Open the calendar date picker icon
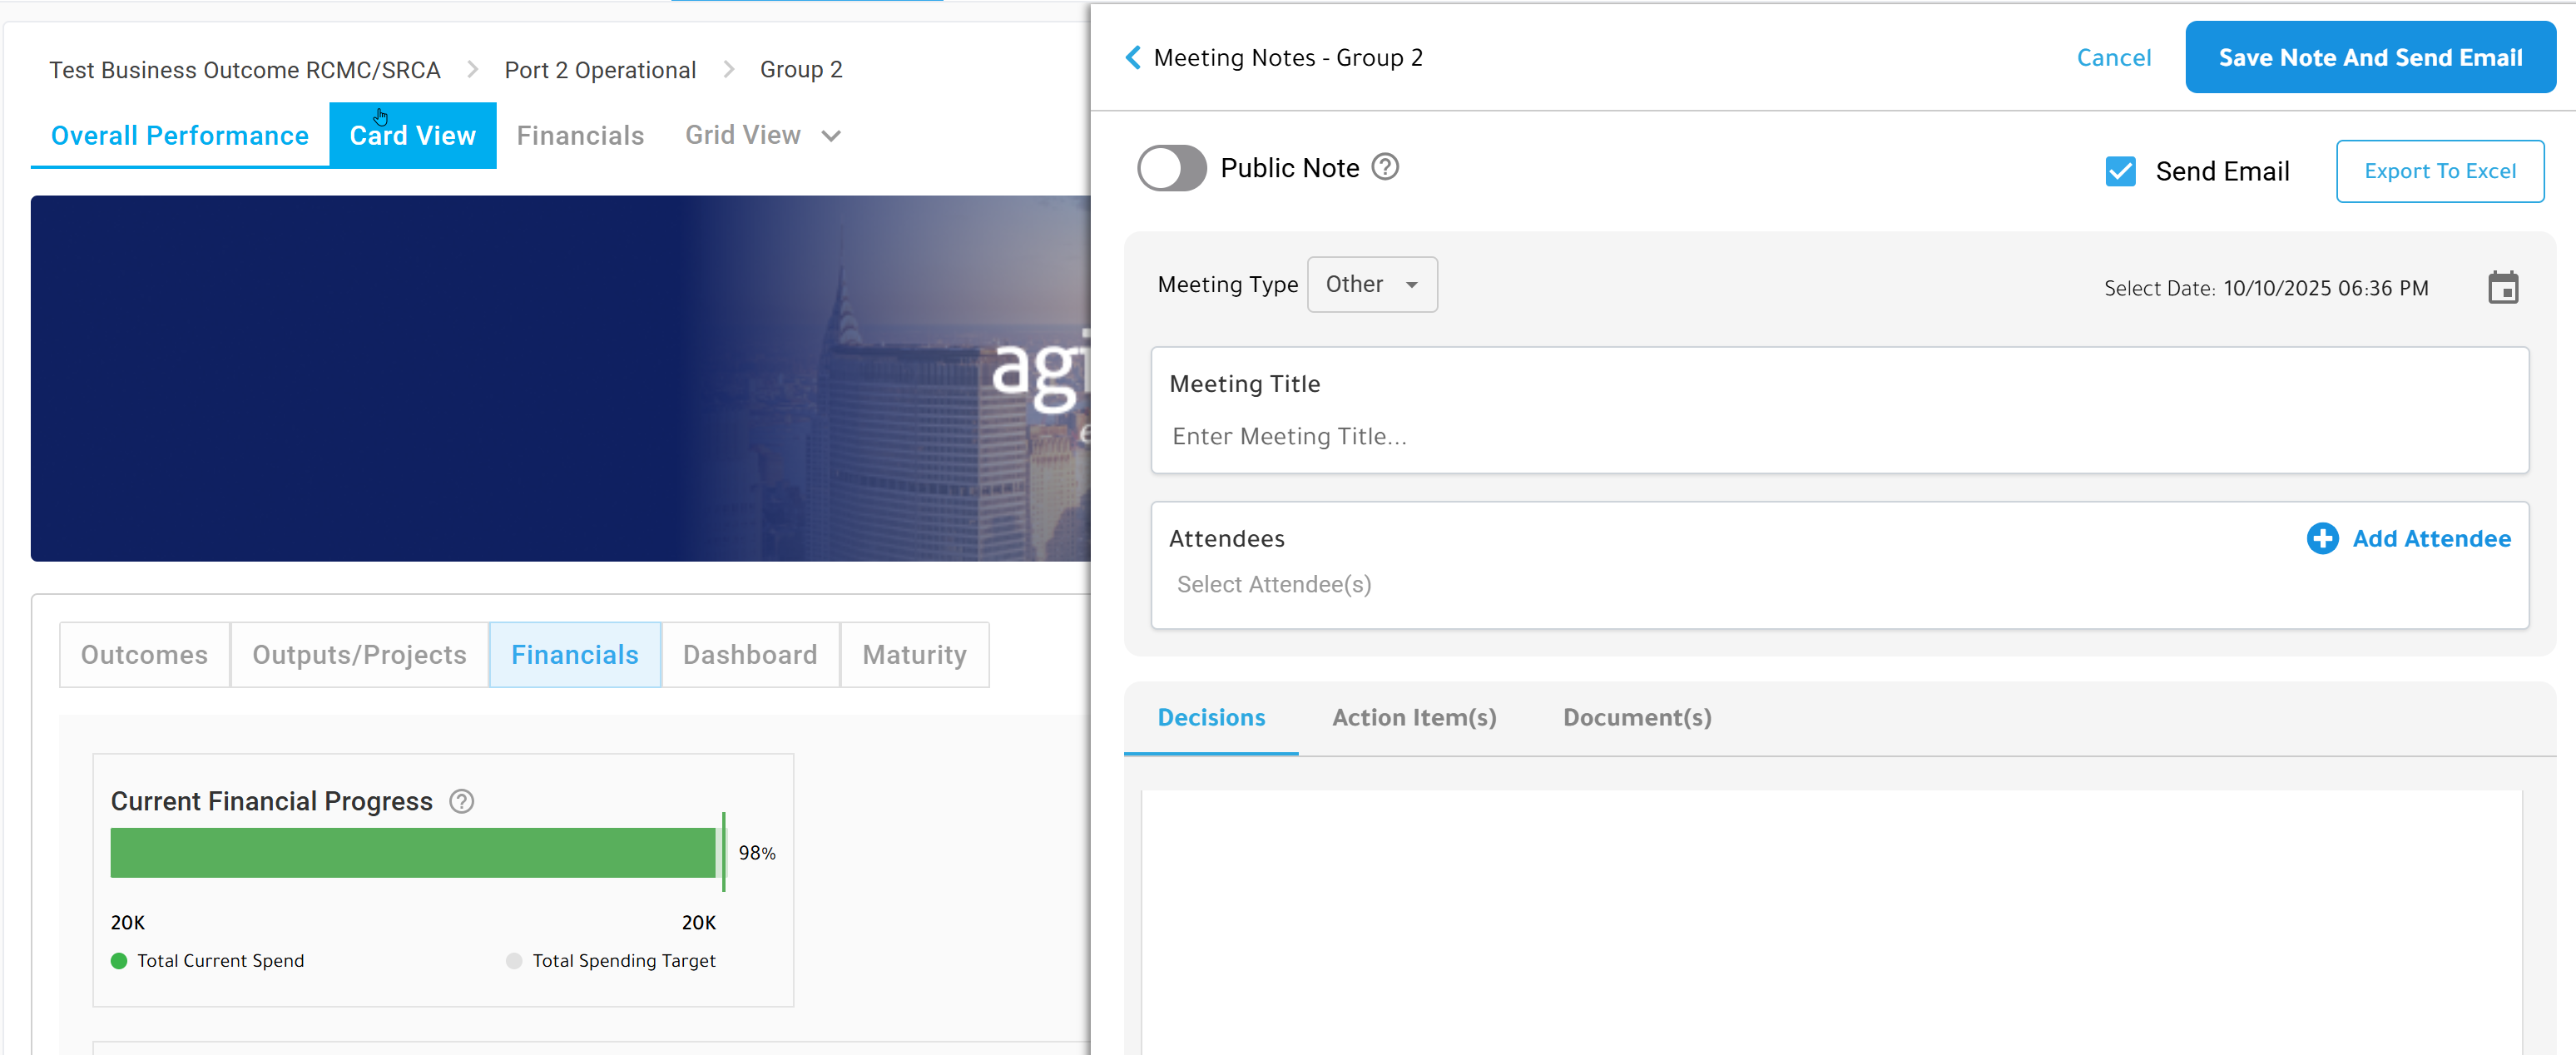Viewport: 2576px width, 1055px height. coord(2503,288)
